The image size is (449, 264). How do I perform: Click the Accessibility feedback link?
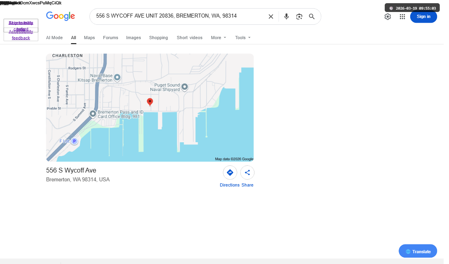(21, 35)
